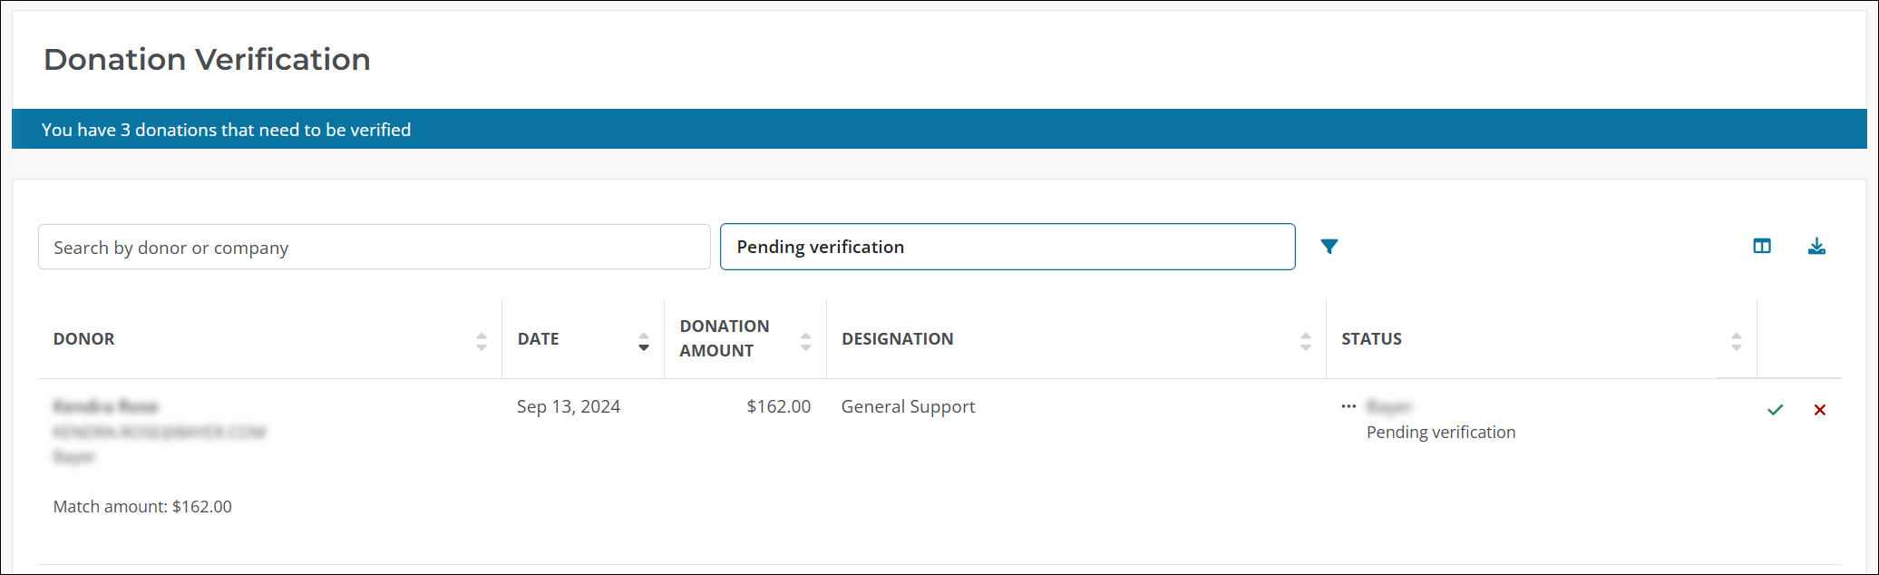
Task: Sort table by Date column arrows
Action: [643, 341]
